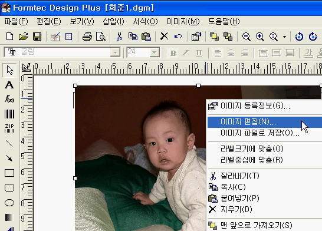This screenshot has height=231, width=322.
Task: Align text center
Action: click(x=231, y=53)
